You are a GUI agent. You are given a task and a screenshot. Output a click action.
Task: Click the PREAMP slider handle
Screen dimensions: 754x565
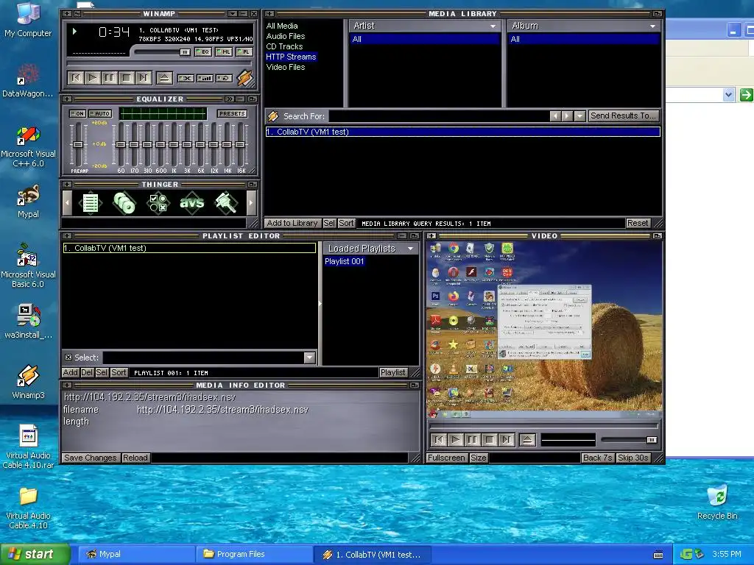tap(77, 145)
